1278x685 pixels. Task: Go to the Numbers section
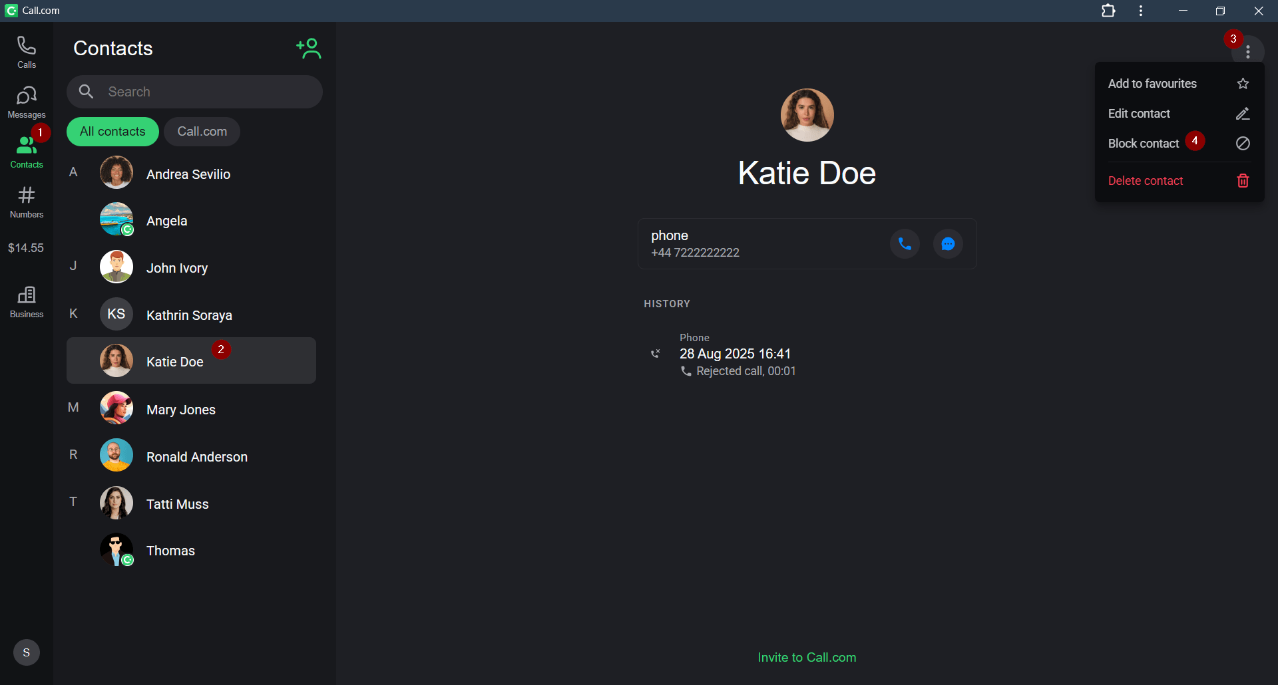27,202
